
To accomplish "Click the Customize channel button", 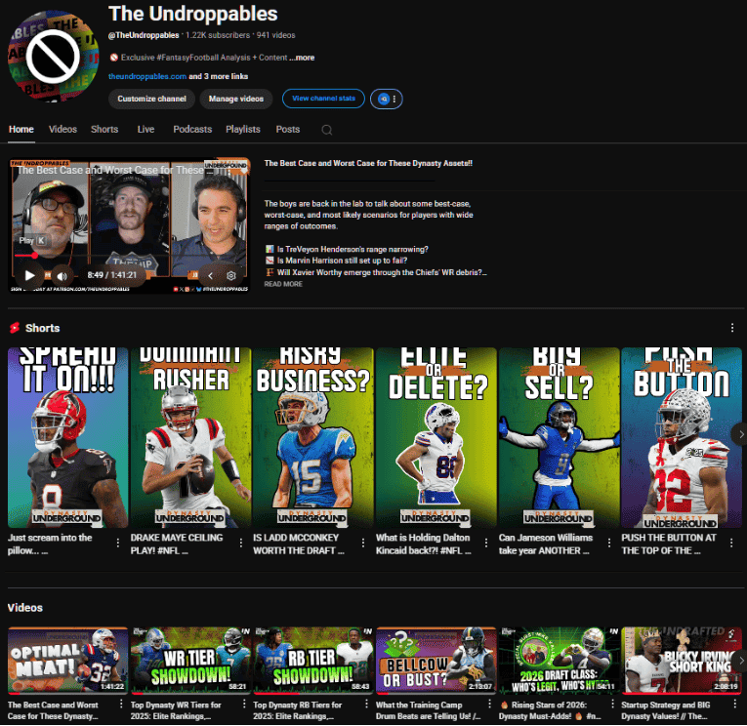I will [x=151, y=99].
